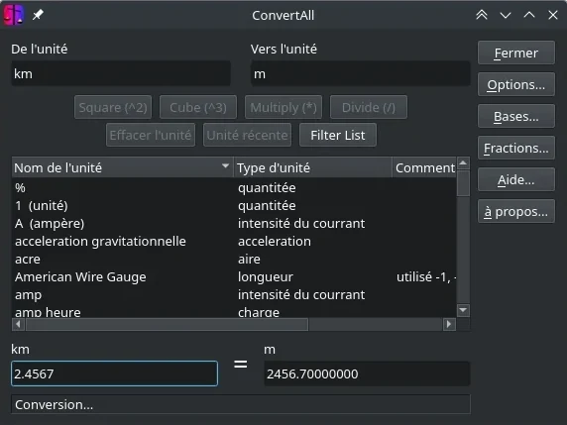
Task: Select the acre unit row
Action: coord(234,260)
